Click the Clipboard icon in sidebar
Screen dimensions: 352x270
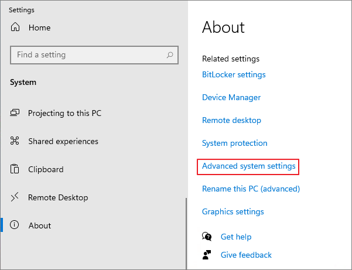point(15,169)
